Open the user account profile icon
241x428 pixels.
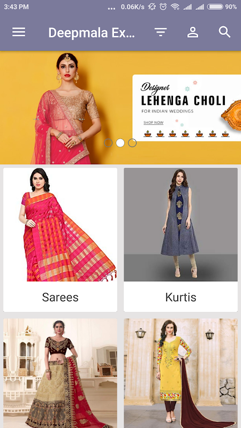(x=193, y=32)
